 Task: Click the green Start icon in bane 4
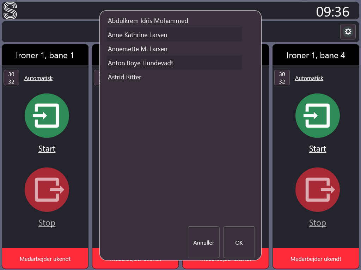318,116
